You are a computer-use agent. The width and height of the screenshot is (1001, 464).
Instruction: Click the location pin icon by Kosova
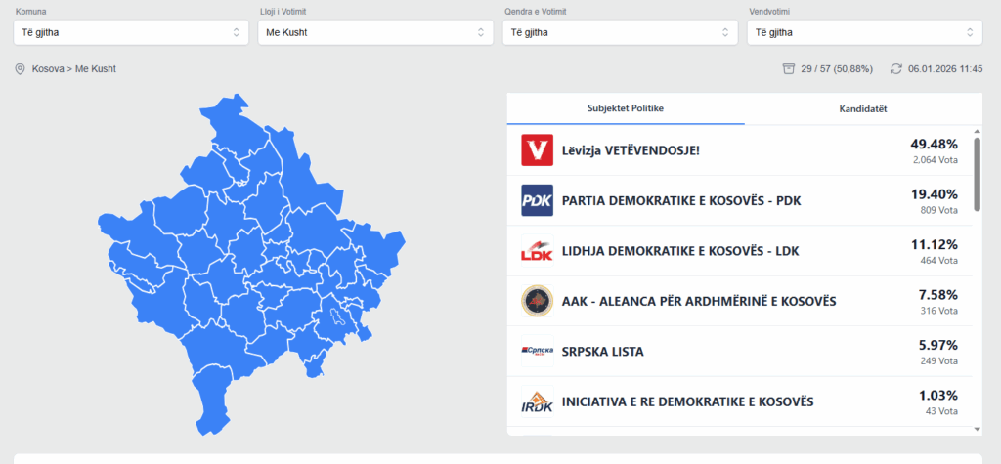[x=20, y=69]
